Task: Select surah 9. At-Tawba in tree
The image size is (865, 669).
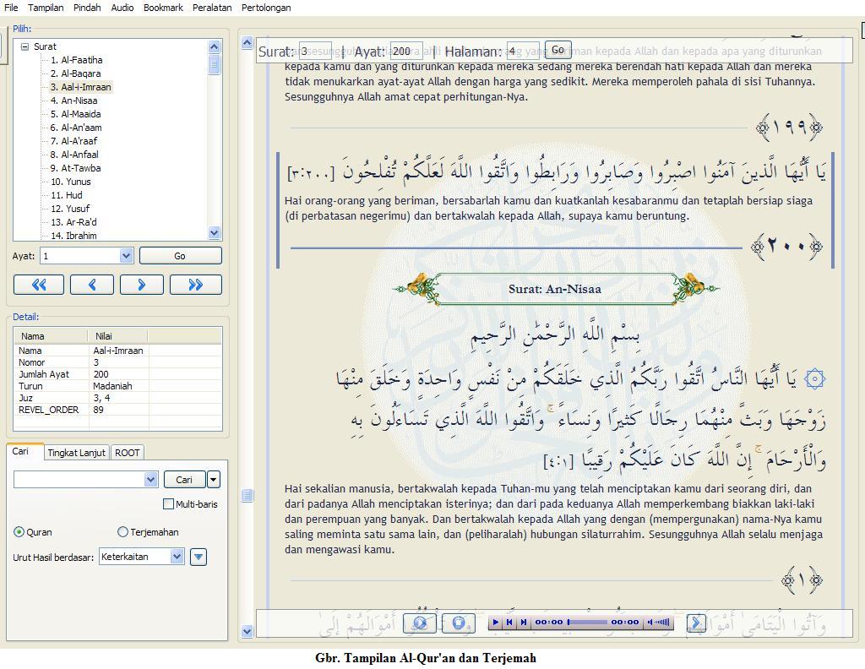Action: coord(75,168)
